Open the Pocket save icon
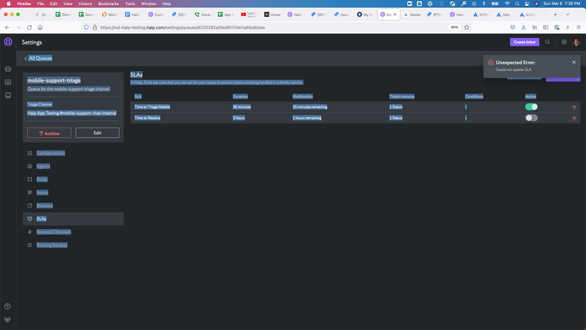Screen dimensions: 586x330 point(513,28)
